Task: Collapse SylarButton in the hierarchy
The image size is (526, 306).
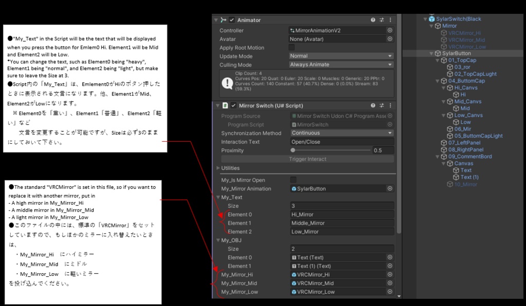Action: (431, 53)
